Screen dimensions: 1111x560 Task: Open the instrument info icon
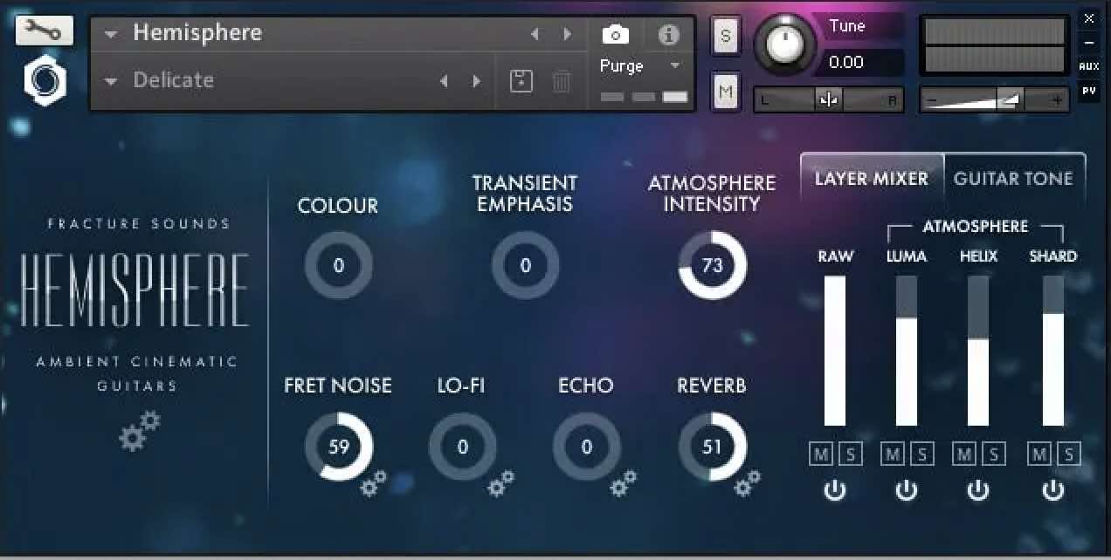coord(668,35)
